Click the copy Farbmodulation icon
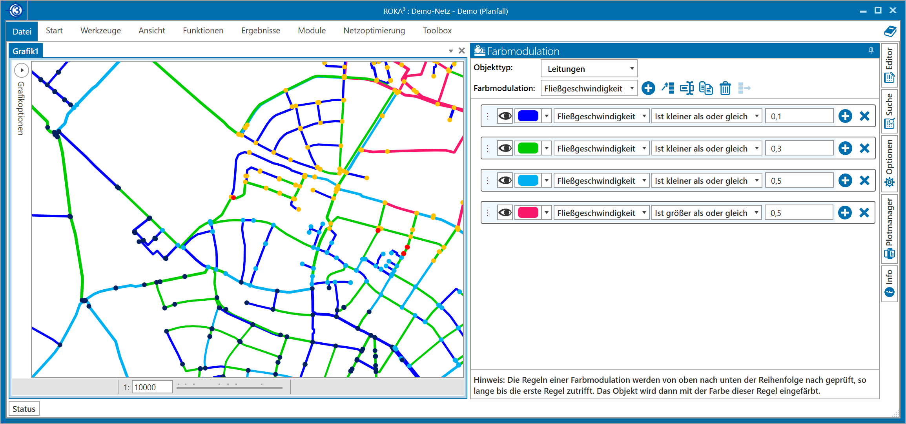The image size is (906, 424). click(x=706, y=88)
